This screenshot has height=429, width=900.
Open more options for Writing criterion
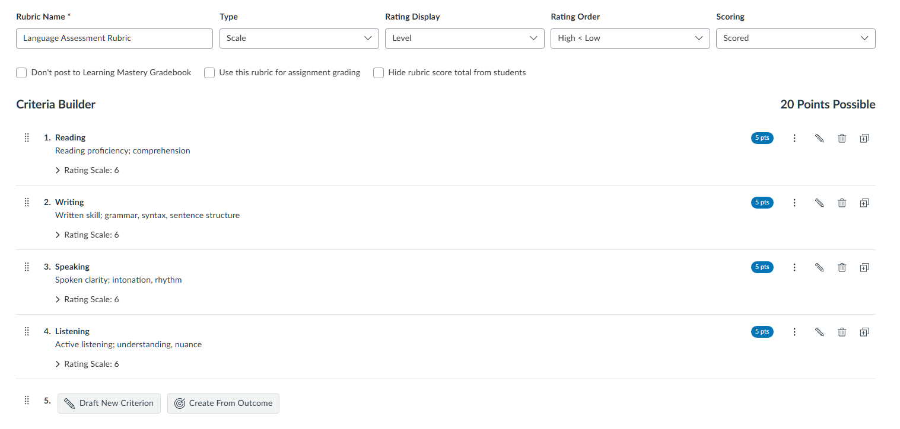tap(794, 203)
